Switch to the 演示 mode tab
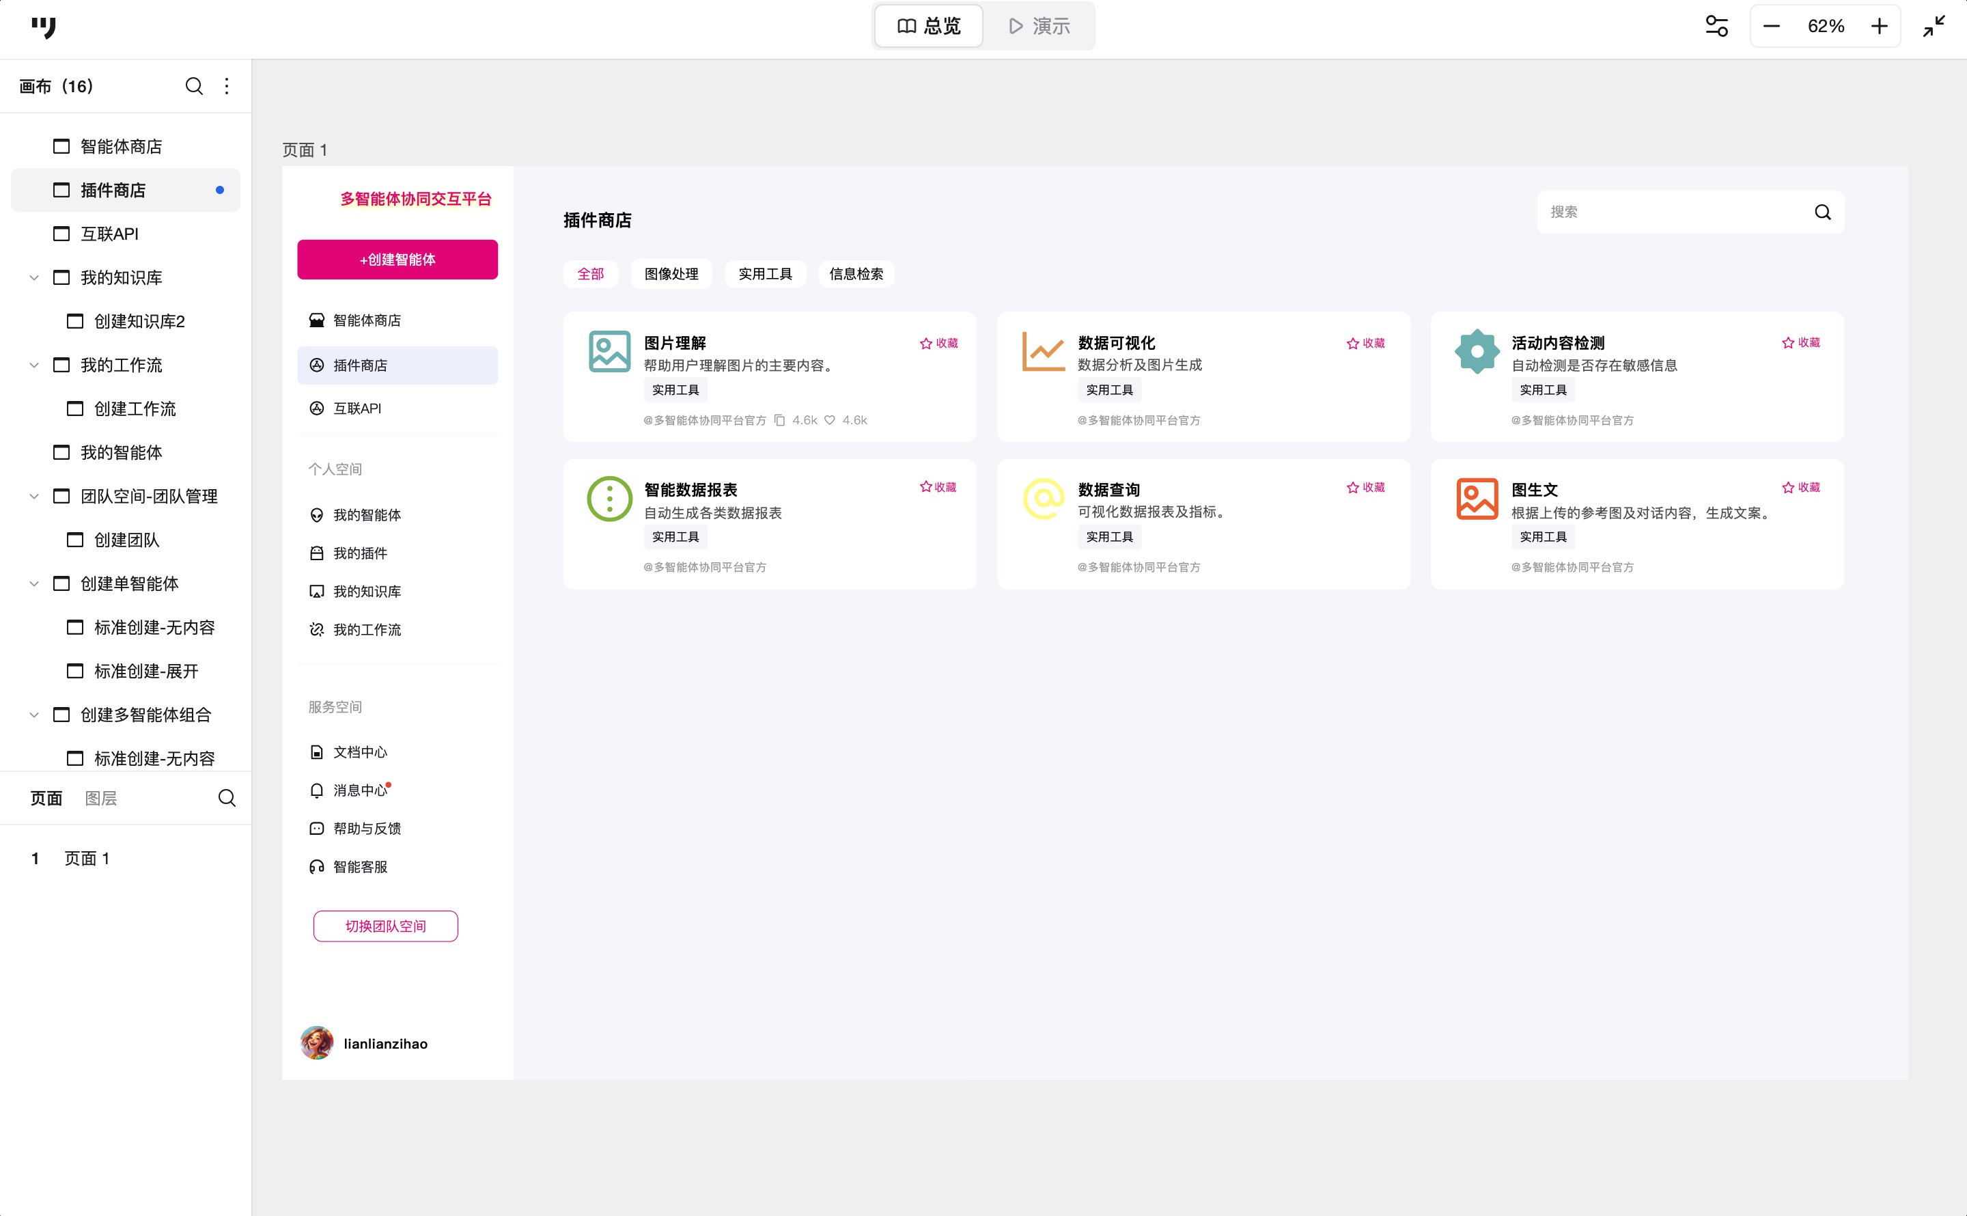 [1039, 27]
